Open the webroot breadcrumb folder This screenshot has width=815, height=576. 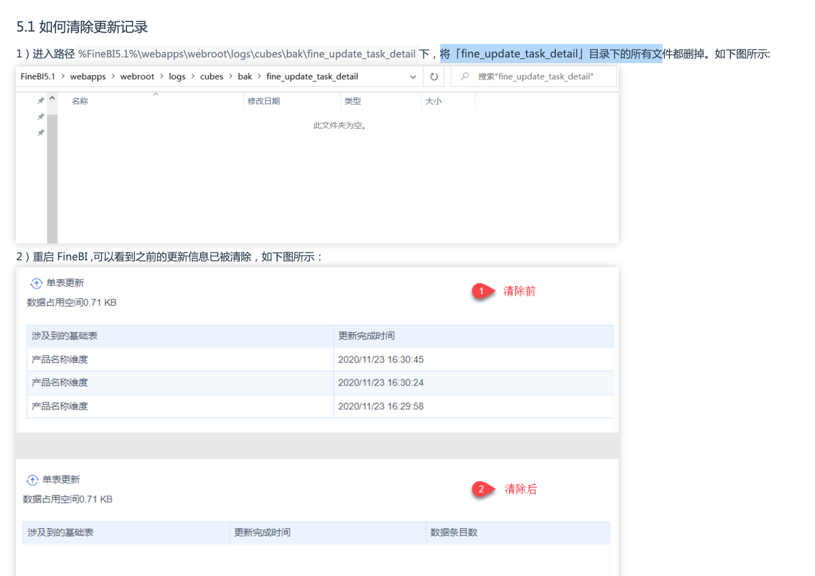[x=137, y=76]
